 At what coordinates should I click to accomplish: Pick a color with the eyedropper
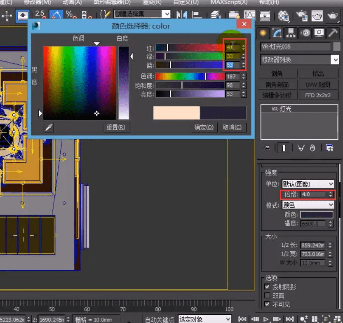(49, 127)
